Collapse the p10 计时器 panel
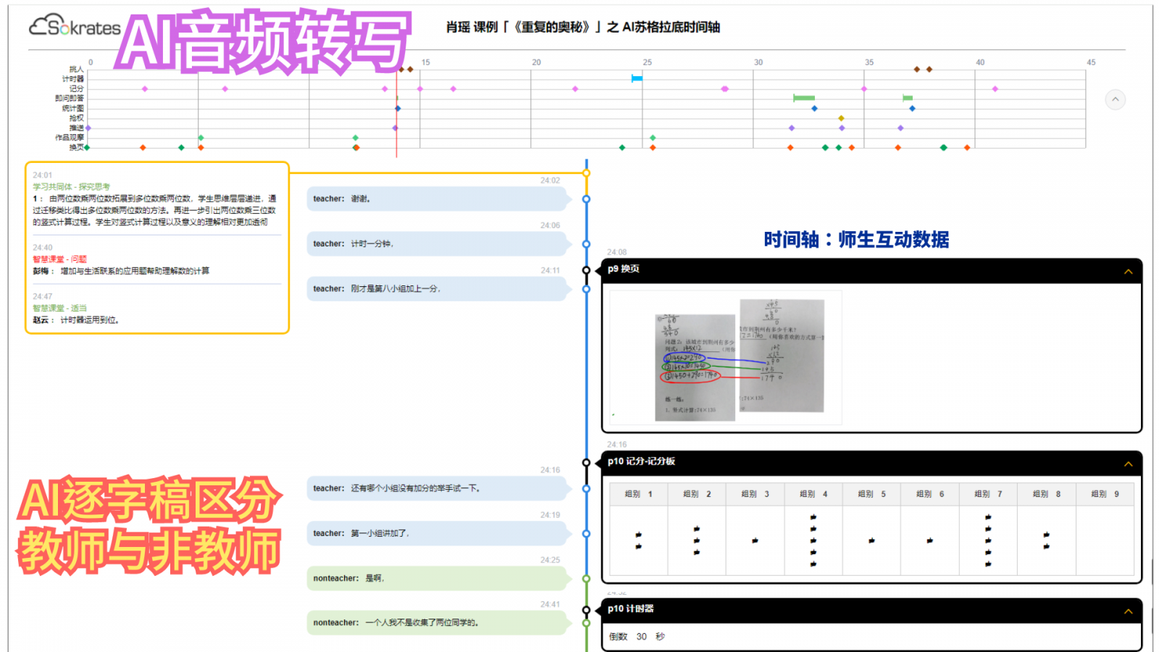The image size is (1159, 652). coord(1127,611)
